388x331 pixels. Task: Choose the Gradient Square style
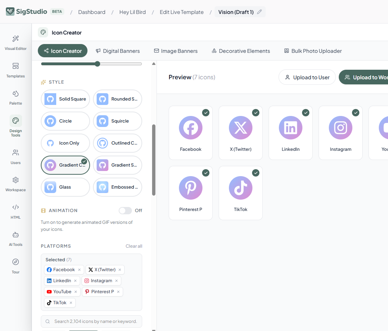tap(118, 165)
